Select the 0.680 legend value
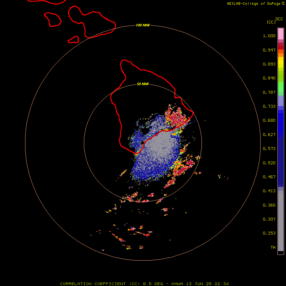 [269, 120]
